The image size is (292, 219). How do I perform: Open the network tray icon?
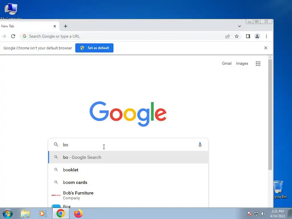point(256,214)
